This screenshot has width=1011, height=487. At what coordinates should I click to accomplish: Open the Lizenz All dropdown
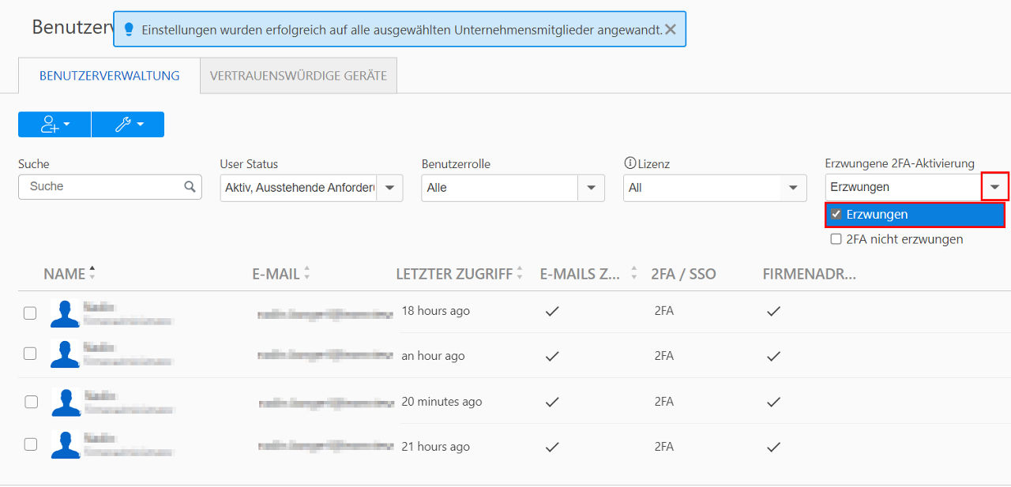[794, 188]
